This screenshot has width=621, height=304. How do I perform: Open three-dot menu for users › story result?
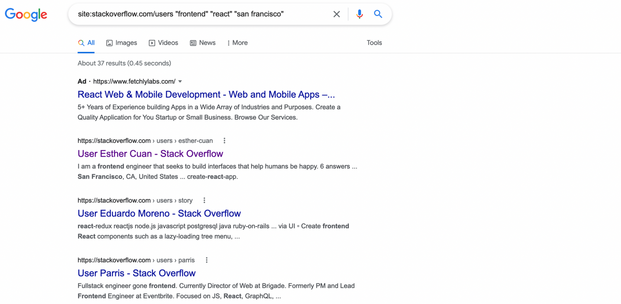tap(204, 200)
